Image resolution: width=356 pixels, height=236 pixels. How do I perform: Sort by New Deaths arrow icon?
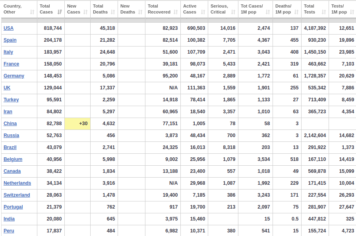140,12
